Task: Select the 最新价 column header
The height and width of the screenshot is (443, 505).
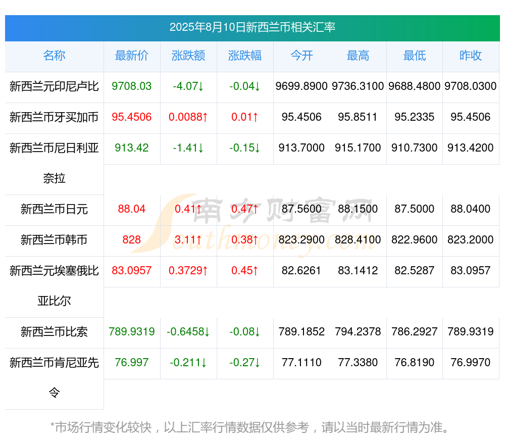Action: click(x=132, y=56)
